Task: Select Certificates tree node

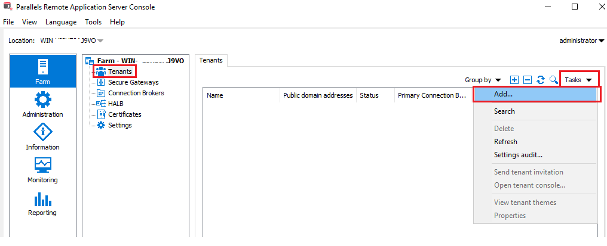Action: click(x=125, y=114)
